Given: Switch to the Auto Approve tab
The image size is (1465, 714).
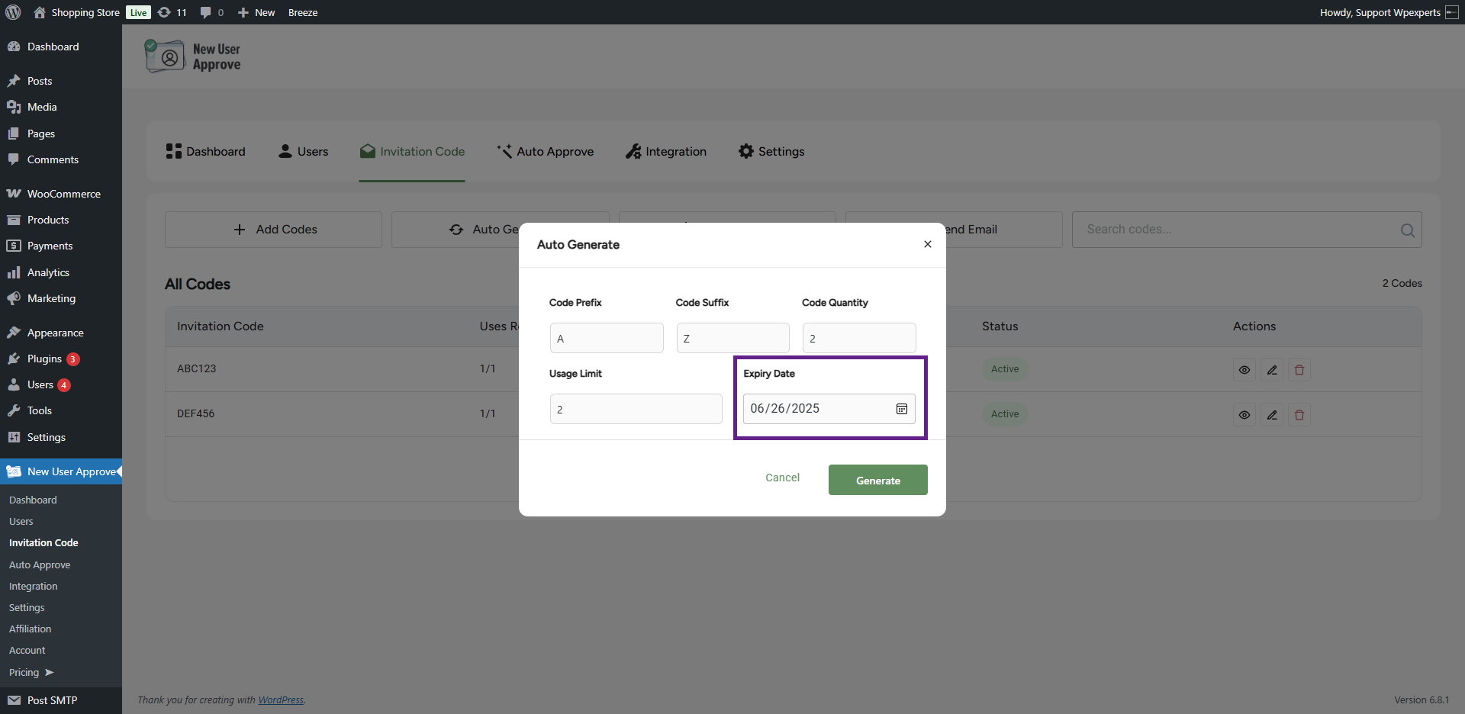Looking at the screenshot, I should click(x=545, y=152).
